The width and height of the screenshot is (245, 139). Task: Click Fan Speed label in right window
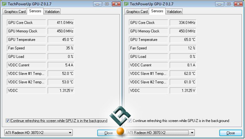pyautogui.click(x=148, y=48)
